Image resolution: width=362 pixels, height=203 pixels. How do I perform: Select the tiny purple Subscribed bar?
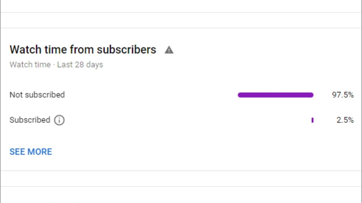(313, 120)
